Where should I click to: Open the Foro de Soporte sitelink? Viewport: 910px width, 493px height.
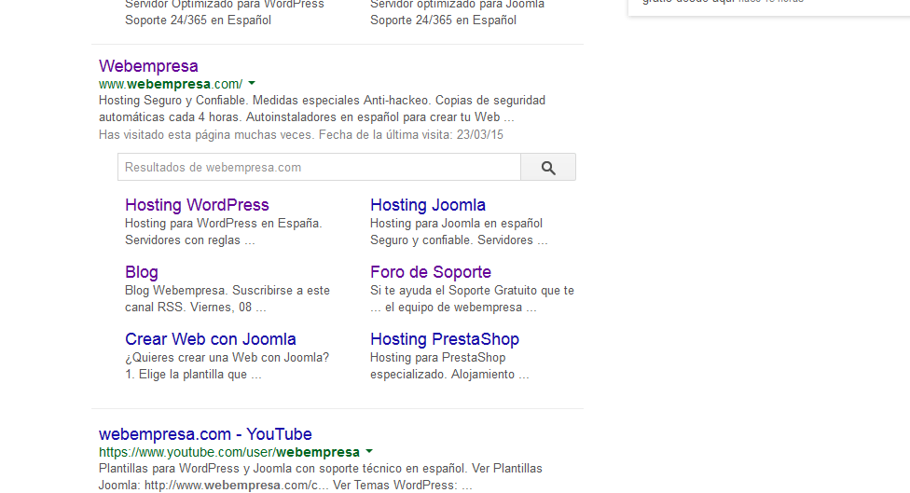pyautogui.click(x=431, y=272)
